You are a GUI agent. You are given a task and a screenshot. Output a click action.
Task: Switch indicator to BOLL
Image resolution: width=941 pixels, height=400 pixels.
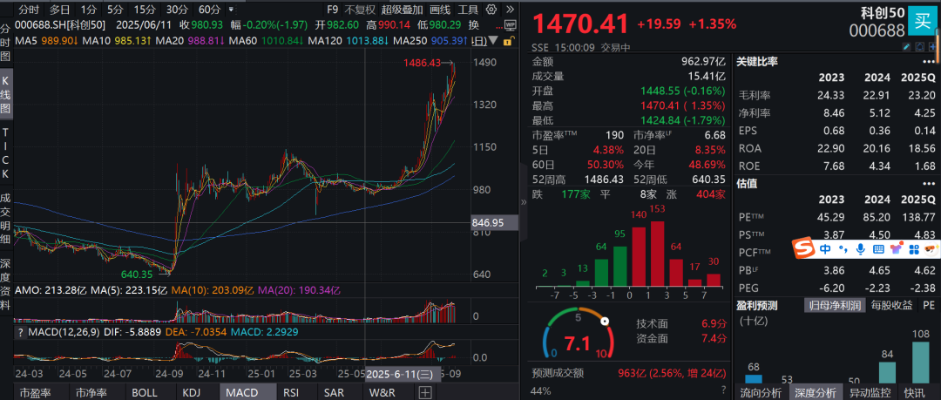(x=145, y=393)
